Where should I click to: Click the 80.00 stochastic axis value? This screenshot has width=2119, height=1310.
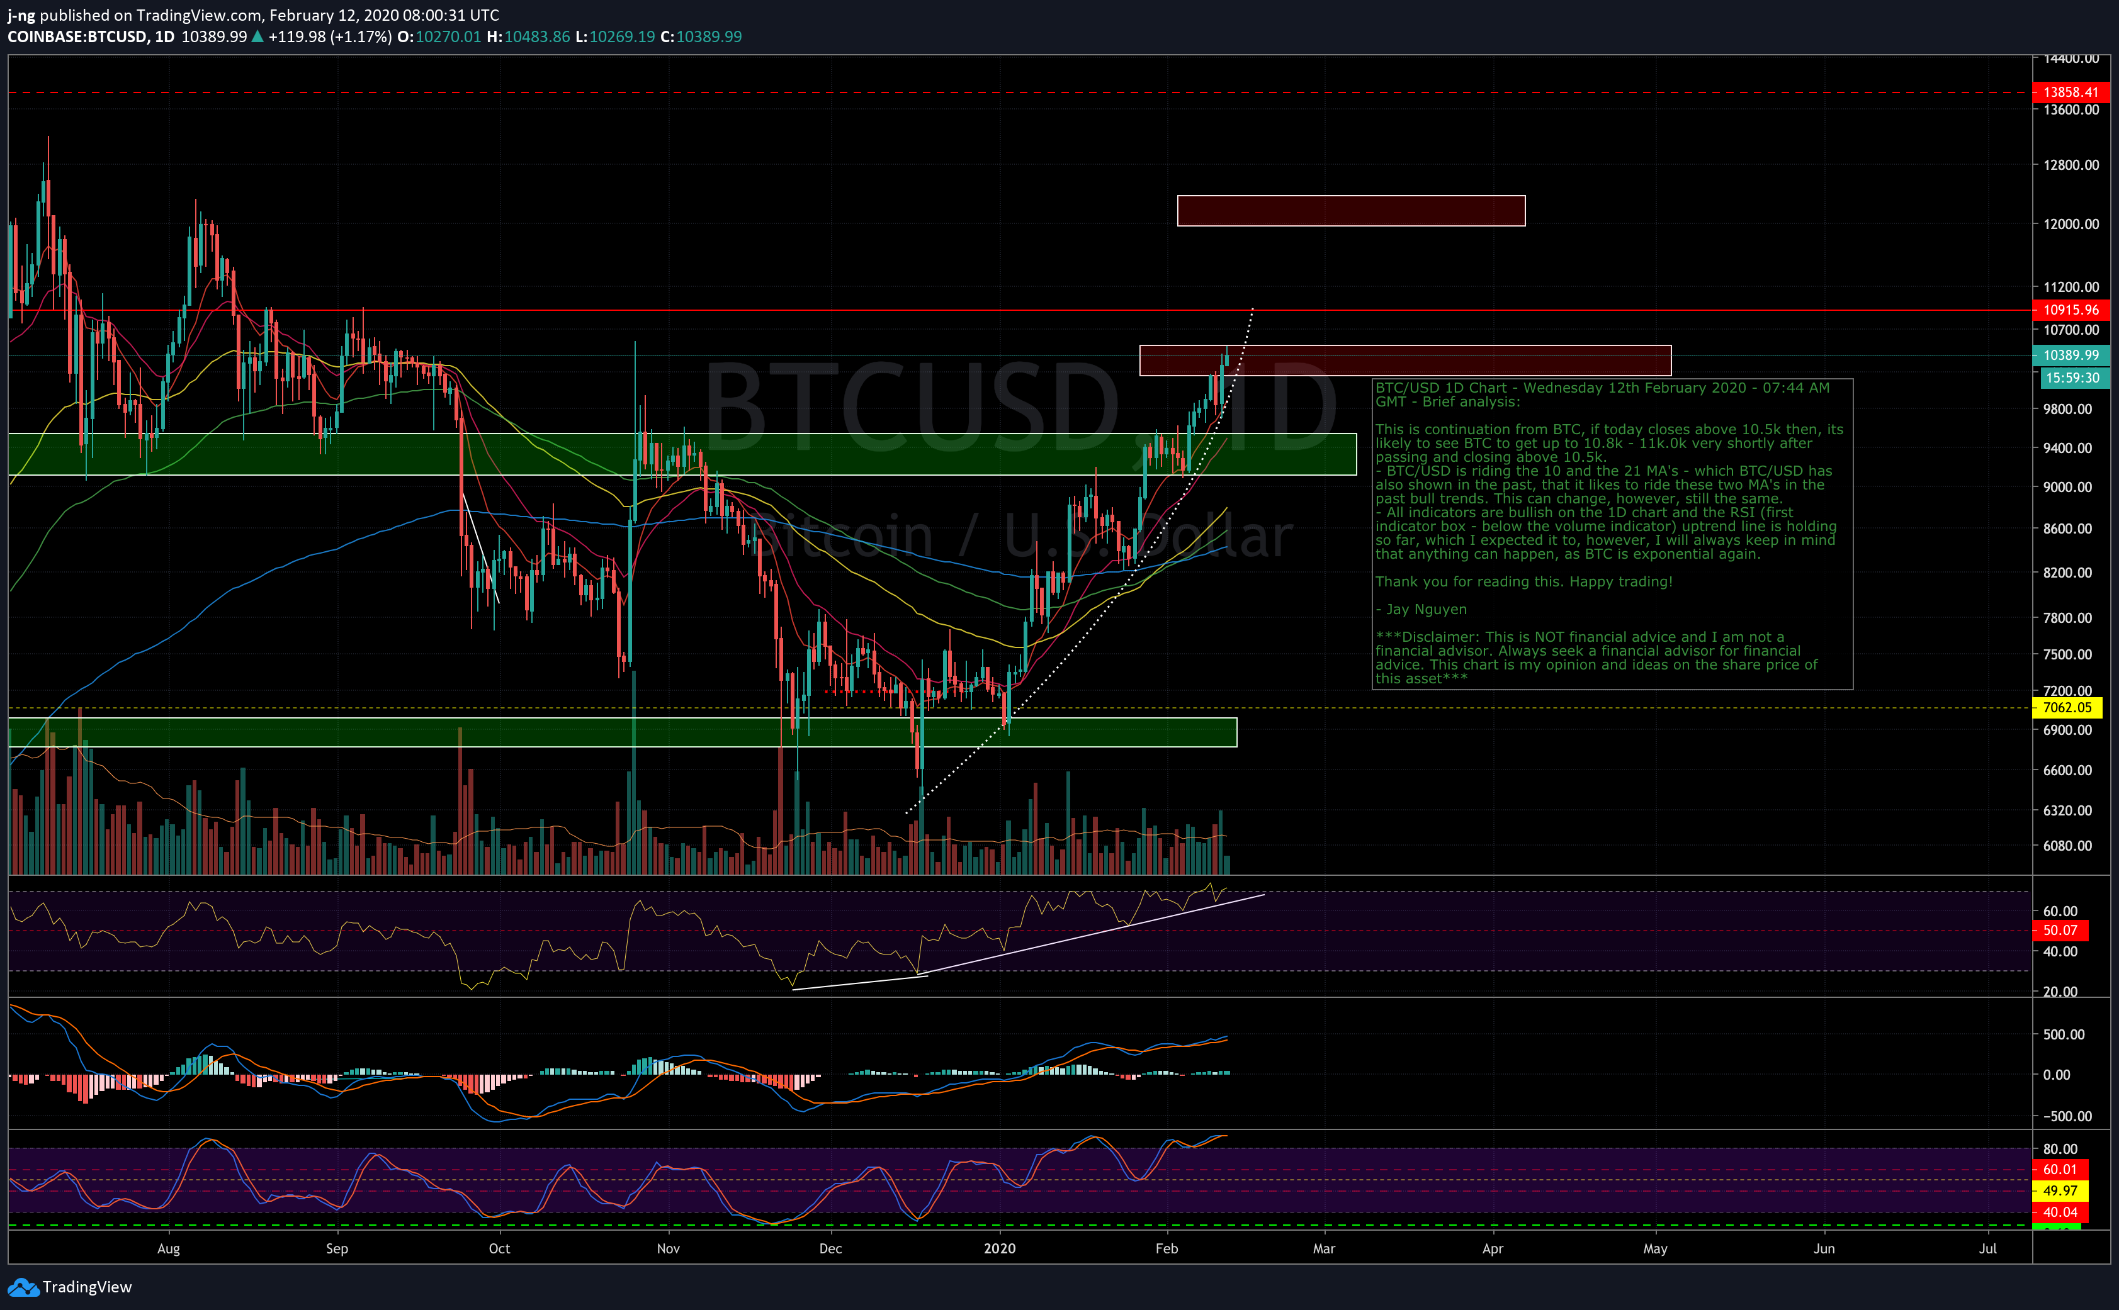click(x=2060, y=1149)
